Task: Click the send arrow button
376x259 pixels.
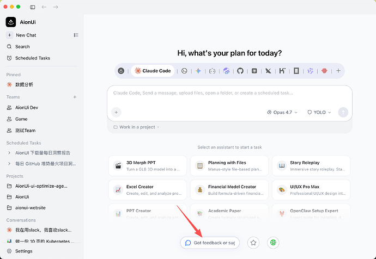Action: tap(343, 112)
